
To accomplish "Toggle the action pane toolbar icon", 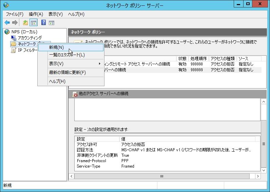I will pyautogui.click(x=52, y=23).
